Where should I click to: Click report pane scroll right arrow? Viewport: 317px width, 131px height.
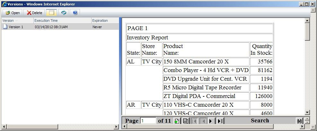pyautogui.click(x=302, y=127)
